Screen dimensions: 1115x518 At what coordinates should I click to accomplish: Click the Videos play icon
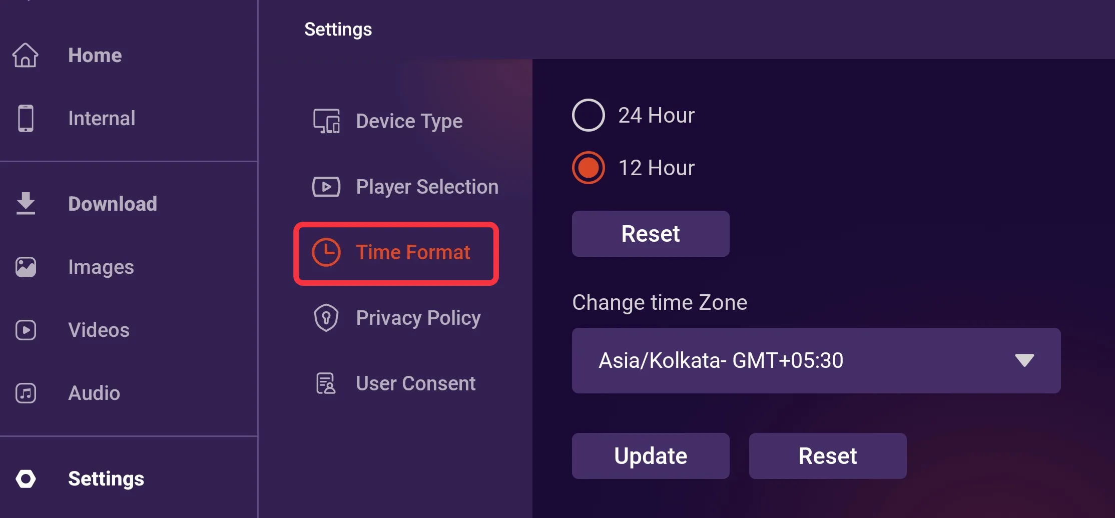[x=26, y=330]
